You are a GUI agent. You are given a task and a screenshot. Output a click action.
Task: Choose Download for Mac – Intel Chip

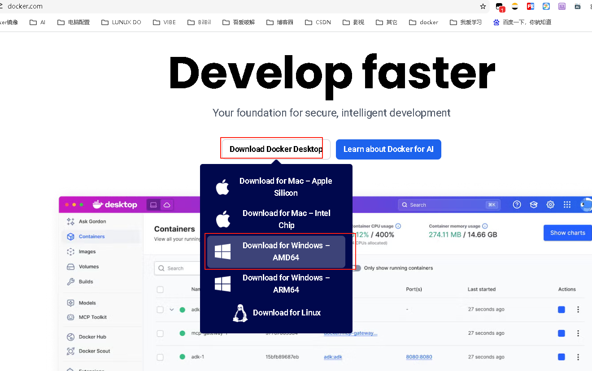276,219
